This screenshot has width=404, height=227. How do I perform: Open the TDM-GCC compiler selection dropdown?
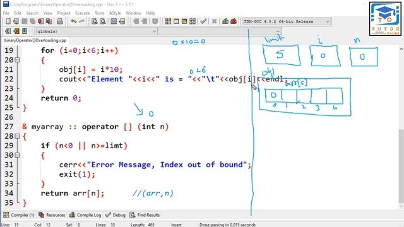(287, 21)
